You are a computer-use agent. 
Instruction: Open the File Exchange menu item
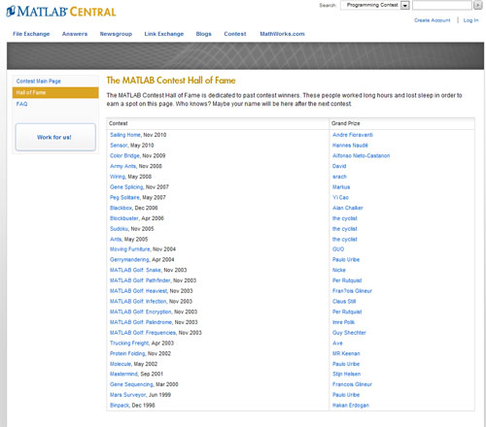[x=31, y=34]
